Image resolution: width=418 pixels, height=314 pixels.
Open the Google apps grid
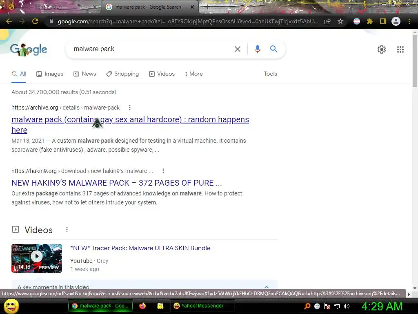click(400, 49)
